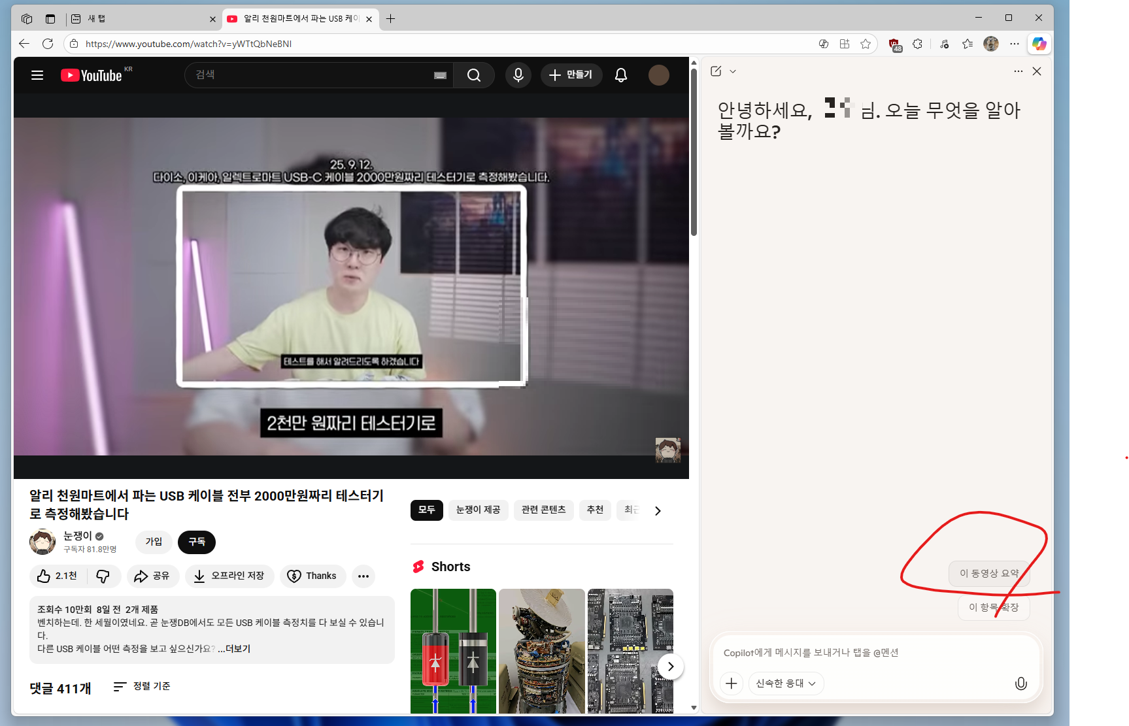Click the 이 동영상 요약 suggestion
Image resolution: width=1129 pixels, height=726 pixels.
point(989,573)
